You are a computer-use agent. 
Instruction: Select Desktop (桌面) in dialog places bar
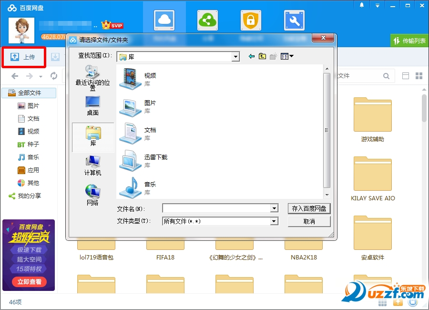click(93, 106)
